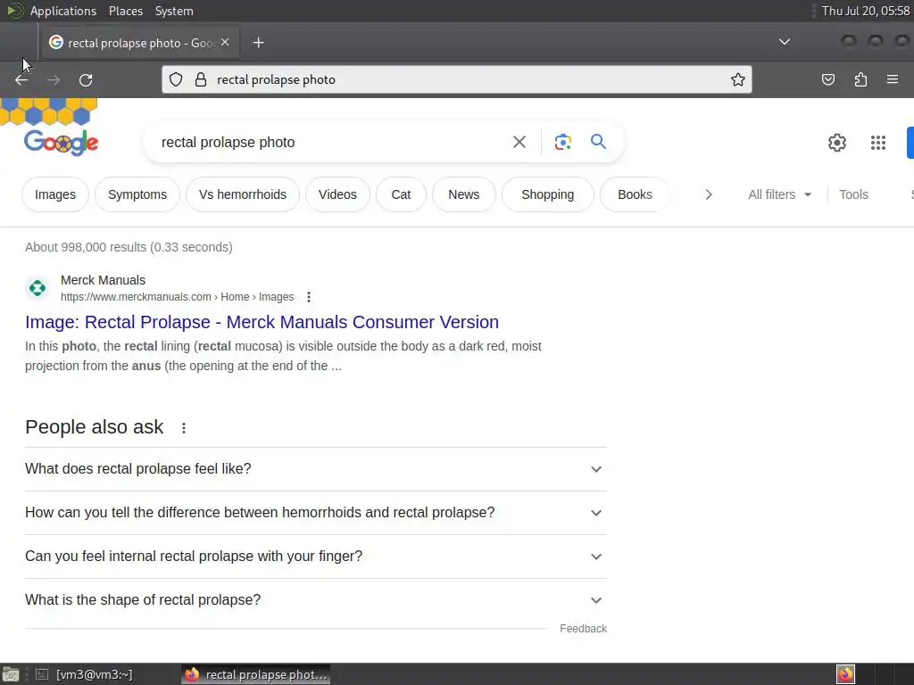The height and width of the screenshot is (685, 914).
Task: Click the Feedback link
Action: [x=583, y=629]
